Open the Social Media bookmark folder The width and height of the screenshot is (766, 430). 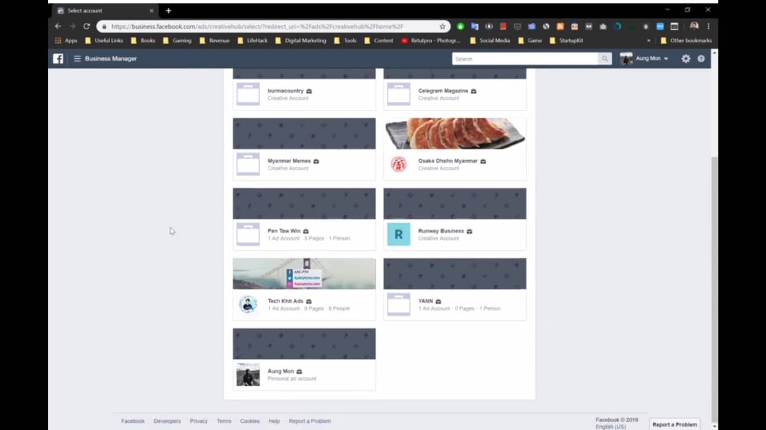tap(490, 40)
